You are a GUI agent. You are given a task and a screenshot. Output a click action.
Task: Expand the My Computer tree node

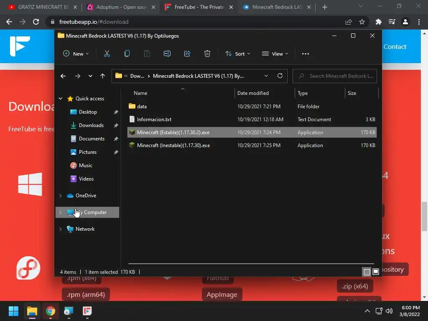60,212
